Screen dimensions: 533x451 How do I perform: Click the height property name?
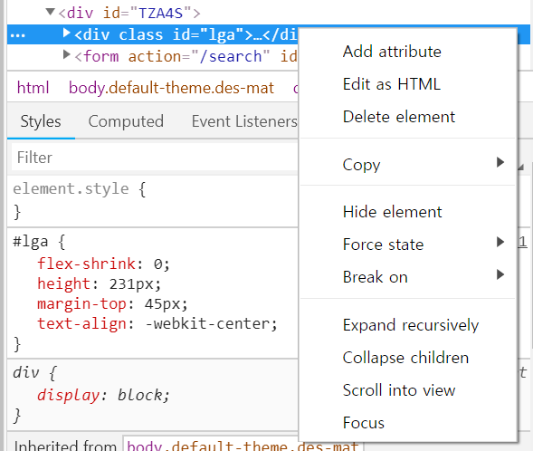tap(64, 283)
